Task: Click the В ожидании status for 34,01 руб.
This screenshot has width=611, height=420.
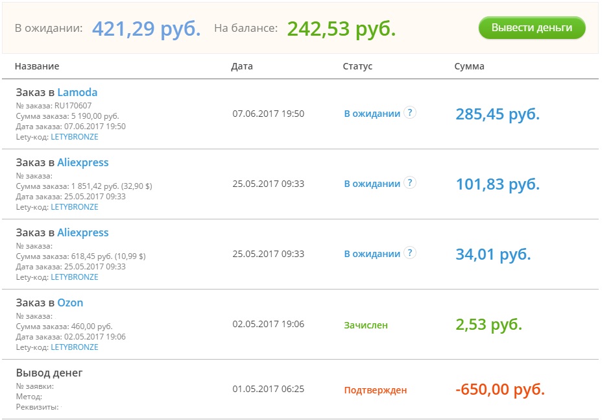Action: [372, 254]
